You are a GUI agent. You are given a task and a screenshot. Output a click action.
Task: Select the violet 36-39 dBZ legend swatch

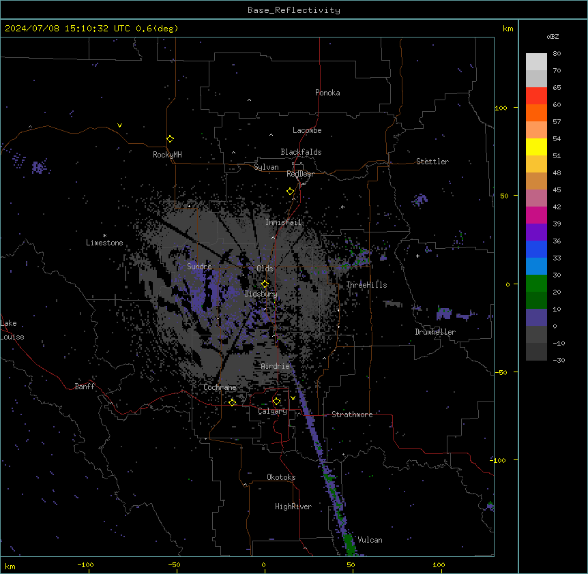[536, 232]
